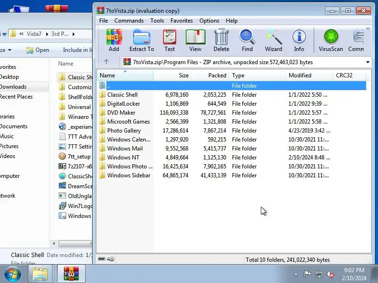378x283 pixels.
Task: Open the View toolbar button
Action: pos(195,41)
